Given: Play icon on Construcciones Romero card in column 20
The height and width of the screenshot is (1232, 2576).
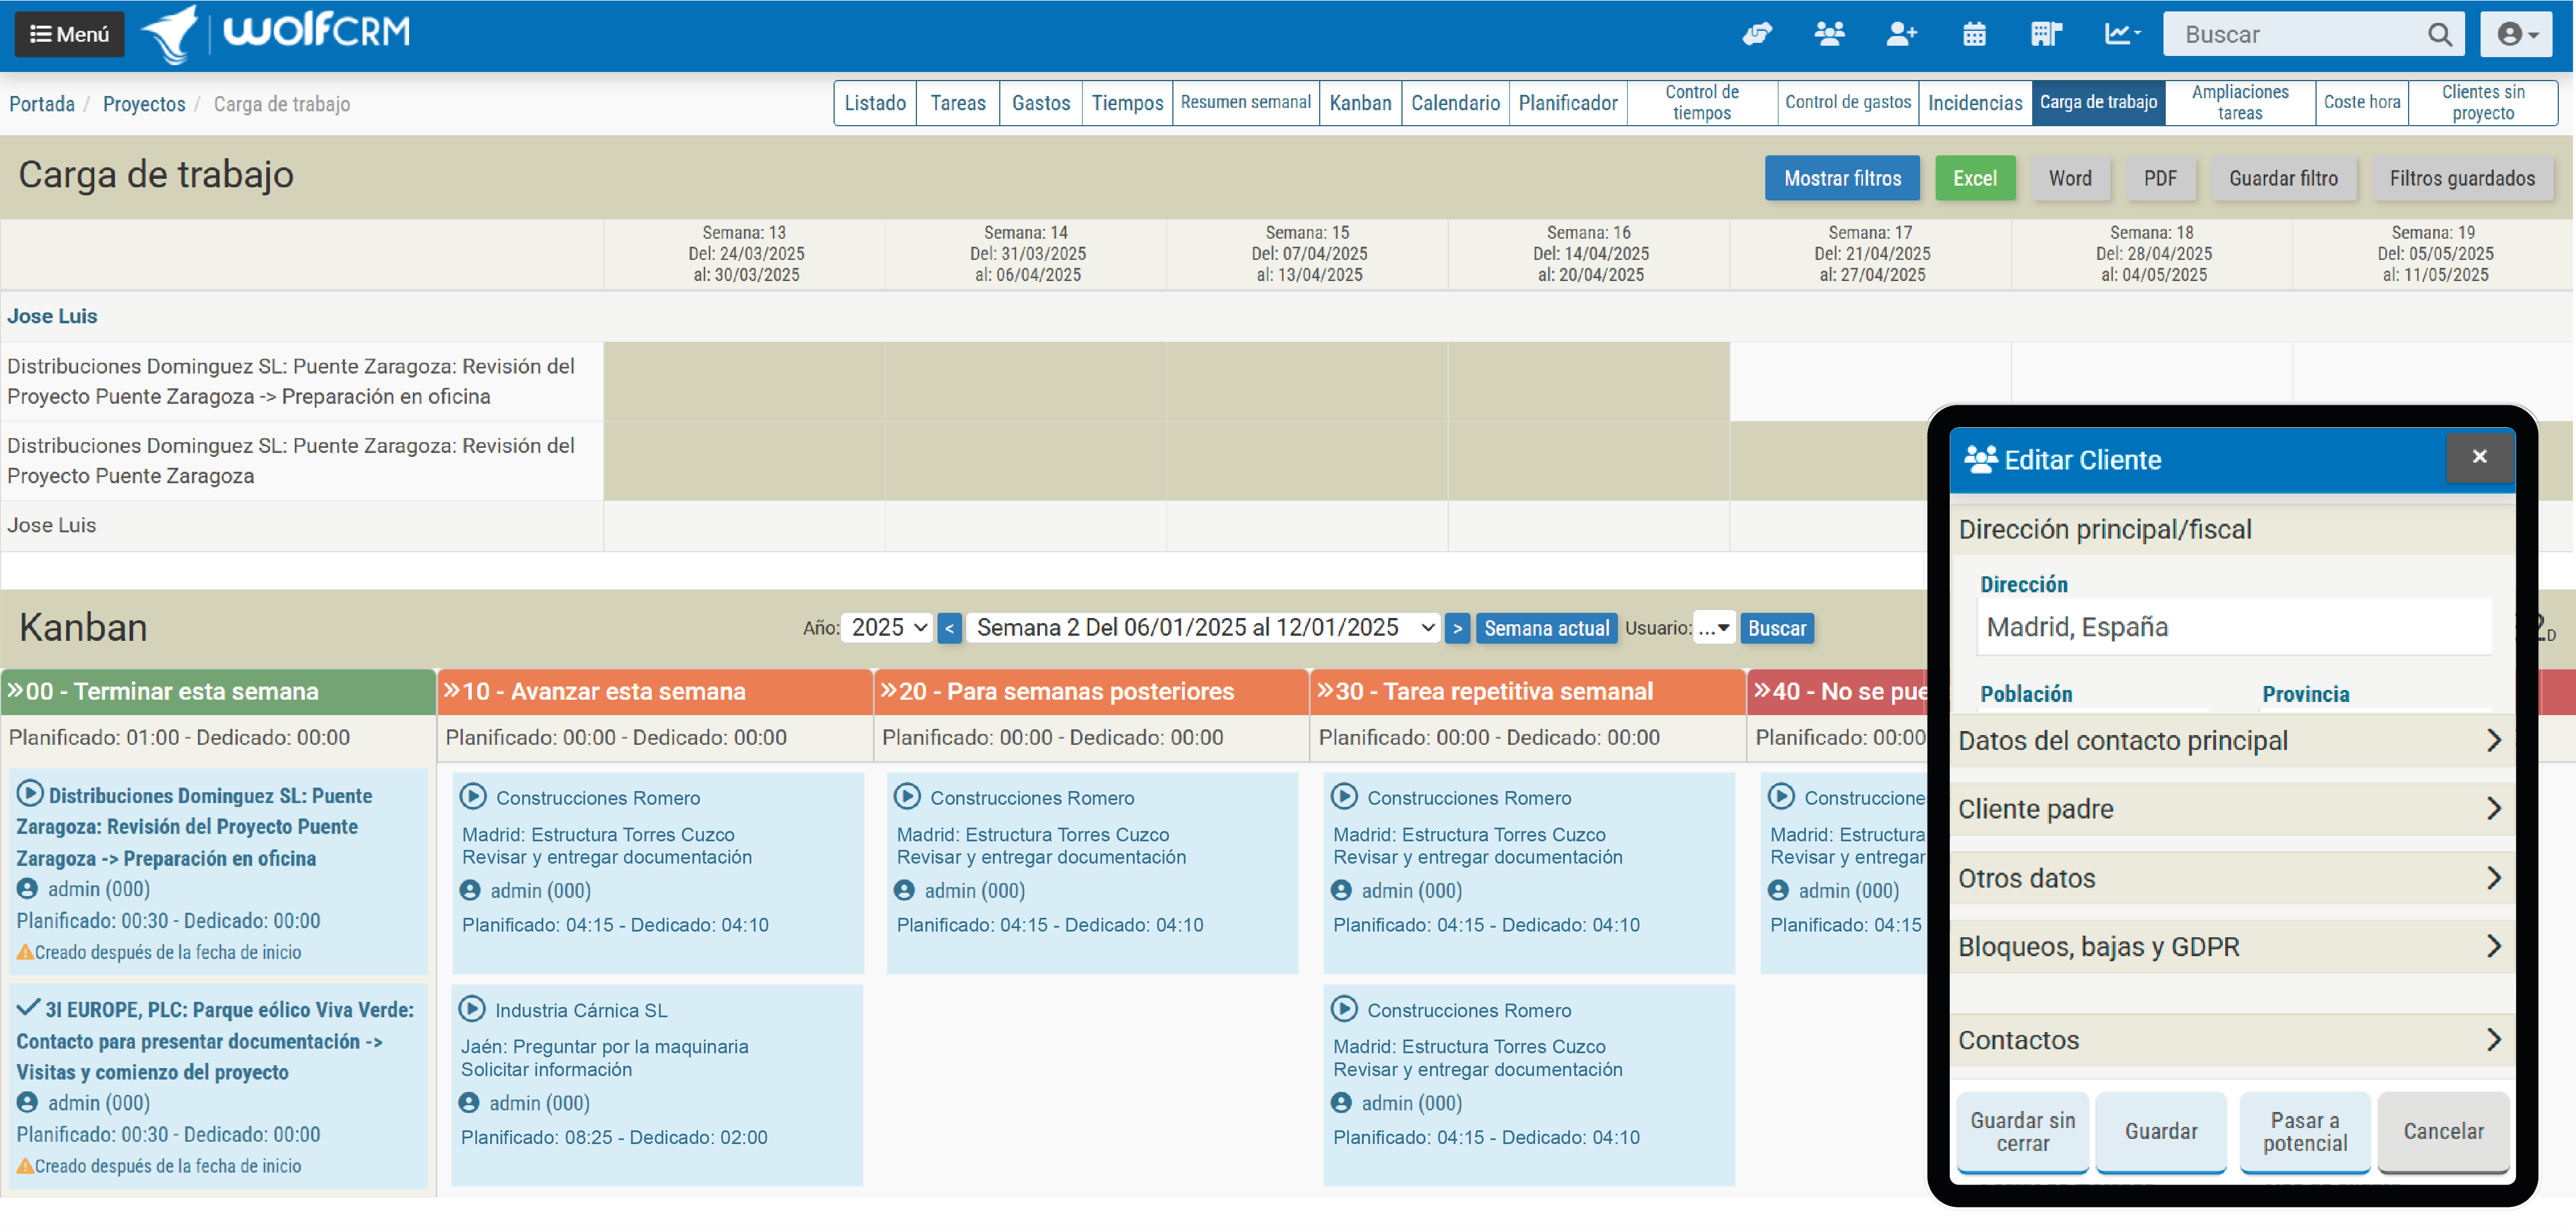Looking at the screenshot, I should tap(907, 797).
